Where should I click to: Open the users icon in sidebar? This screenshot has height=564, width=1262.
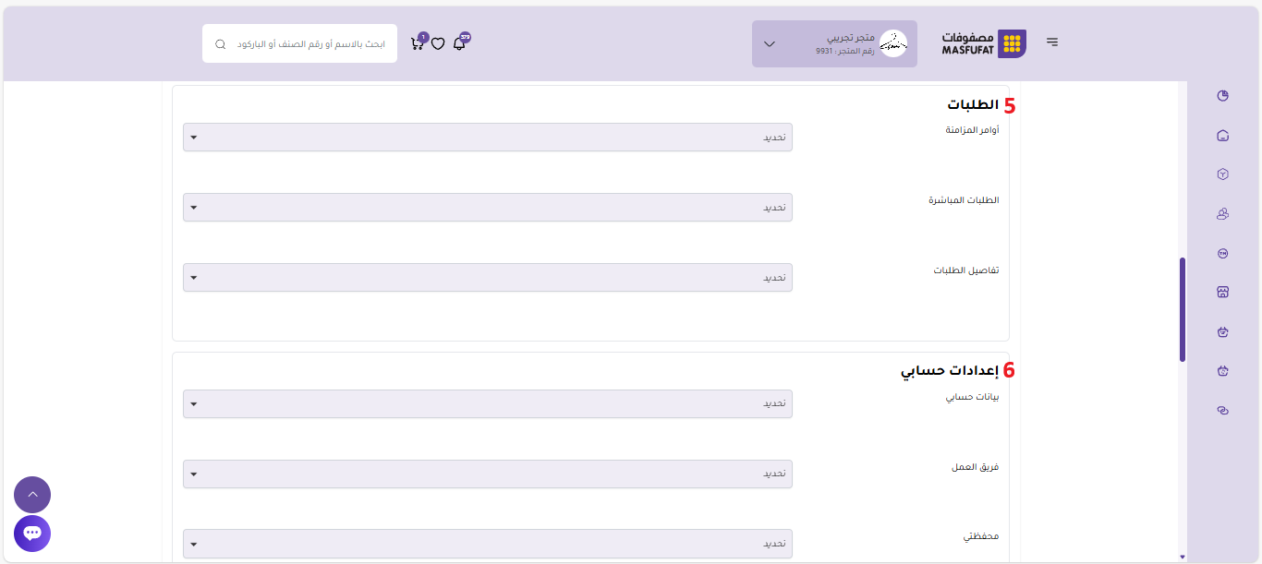[1222, 213]
